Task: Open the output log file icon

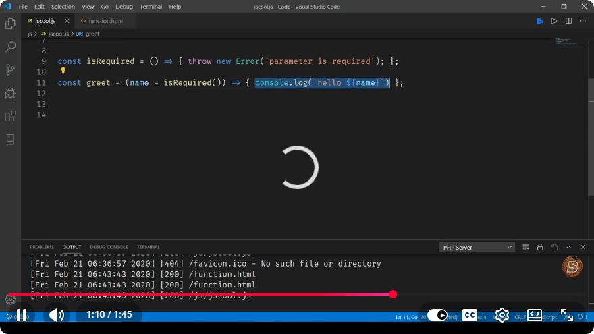Action: [x=555, y=247]
